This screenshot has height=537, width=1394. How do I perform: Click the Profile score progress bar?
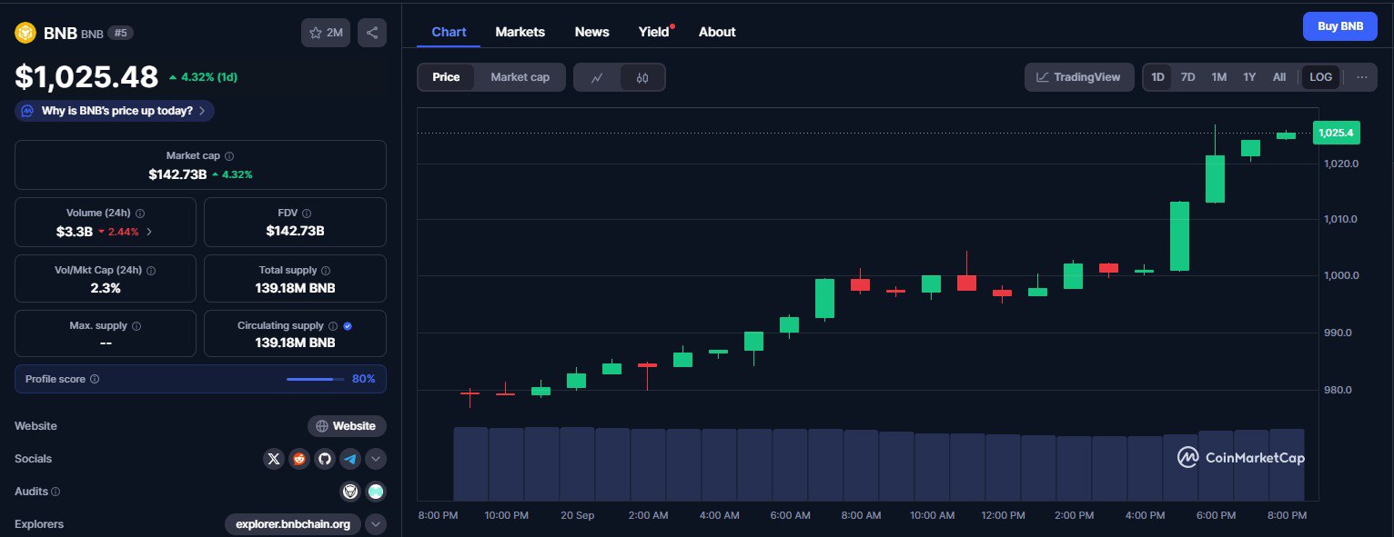tap(316, 379)
